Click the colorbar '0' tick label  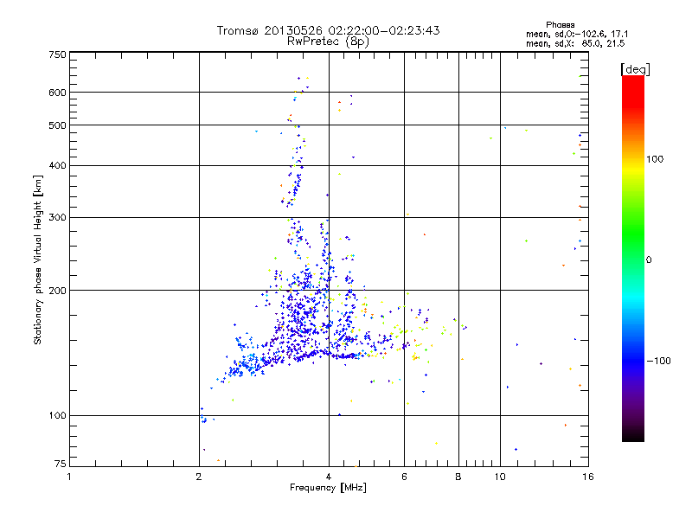[649, 260]
